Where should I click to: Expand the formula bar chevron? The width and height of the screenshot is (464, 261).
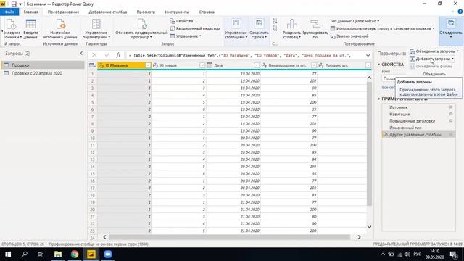click(368, 55)
